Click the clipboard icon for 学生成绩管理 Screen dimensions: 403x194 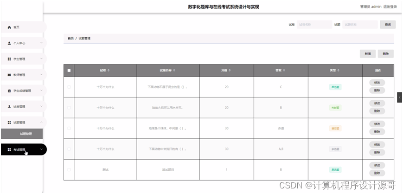[10, 91]
